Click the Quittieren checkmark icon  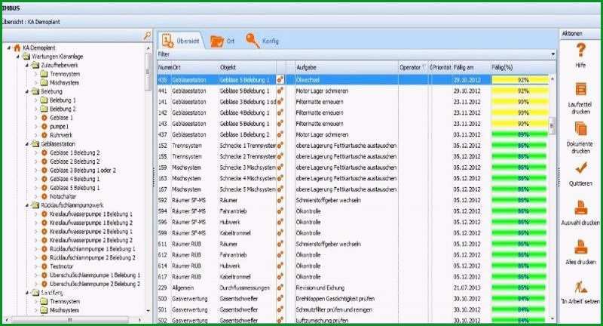pyautogui.click(x=580, y=168)
